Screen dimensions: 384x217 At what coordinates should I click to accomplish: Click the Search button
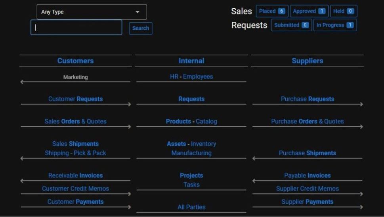(141, 28)
